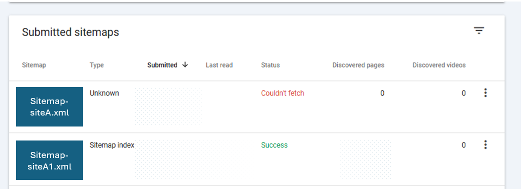The height and width of the screenshot is (189, 523).
Task: Click the Type column header
Action: pos(97,65)
